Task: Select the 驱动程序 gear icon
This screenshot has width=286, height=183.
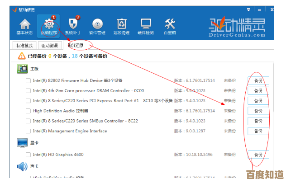Action: coord(48,25)
